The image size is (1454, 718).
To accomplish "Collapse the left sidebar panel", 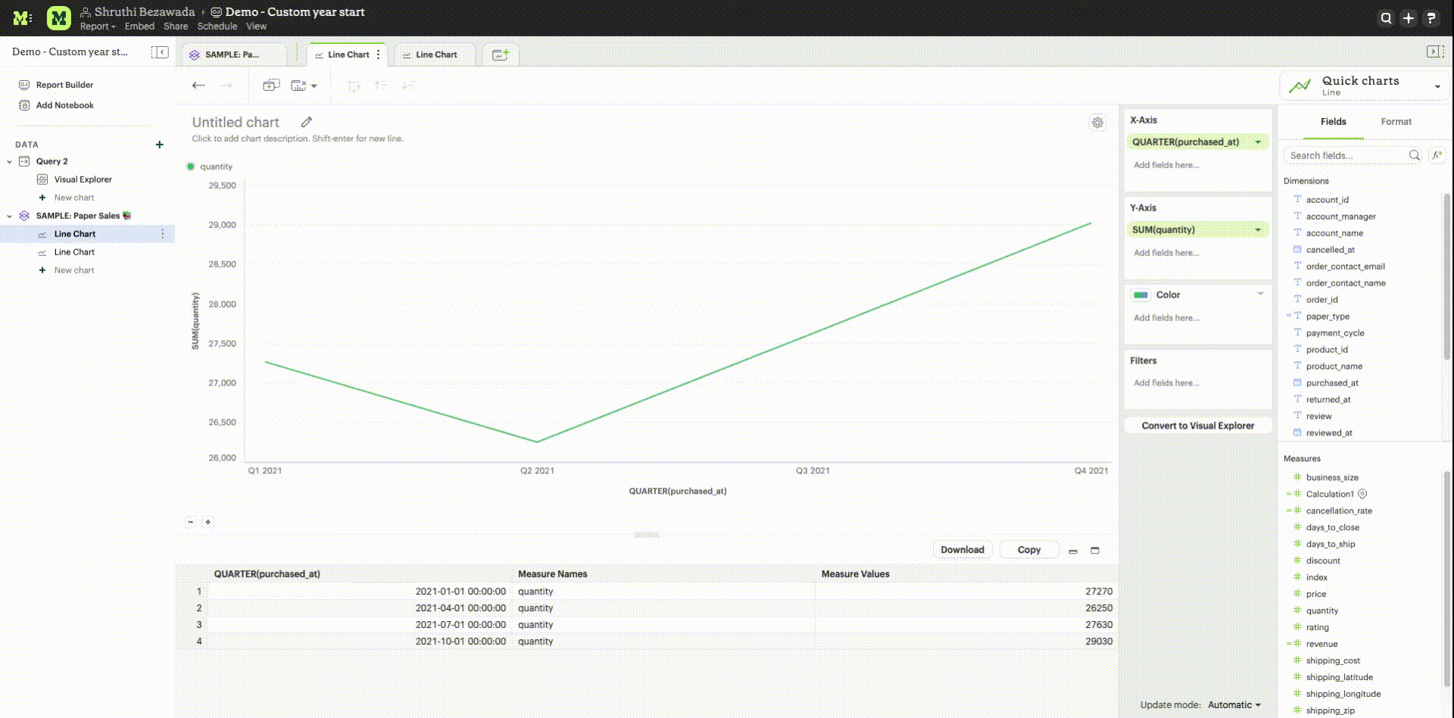I will tap(160, 52).
